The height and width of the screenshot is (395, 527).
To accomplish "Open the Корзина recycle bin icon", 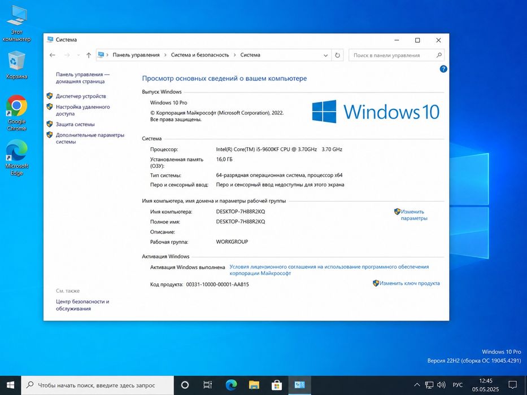I will click(x=16, y=65).
